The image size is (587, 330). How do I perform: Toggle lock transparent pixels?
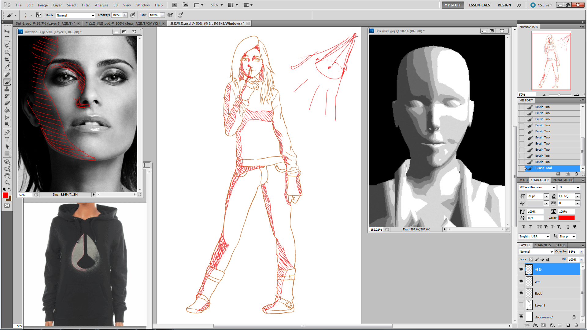click(x=531, y=259)
